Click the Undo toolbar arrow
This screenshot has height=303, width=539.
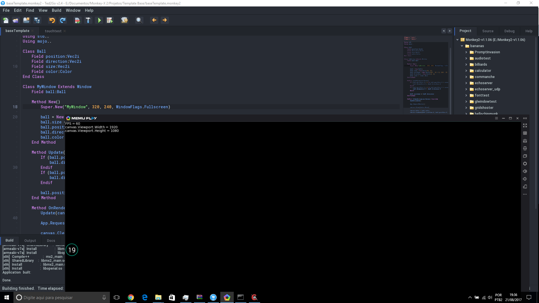[x=52, y=20]
